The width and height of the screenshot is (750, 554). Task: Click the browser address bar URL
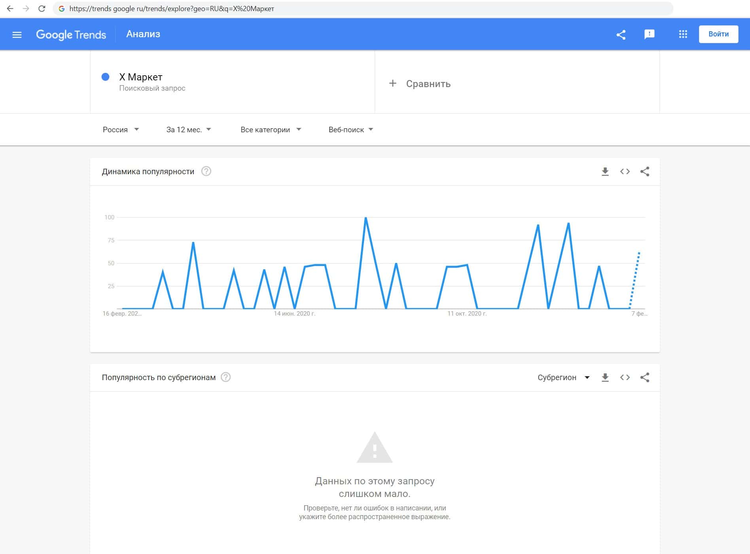click(172, 9)
